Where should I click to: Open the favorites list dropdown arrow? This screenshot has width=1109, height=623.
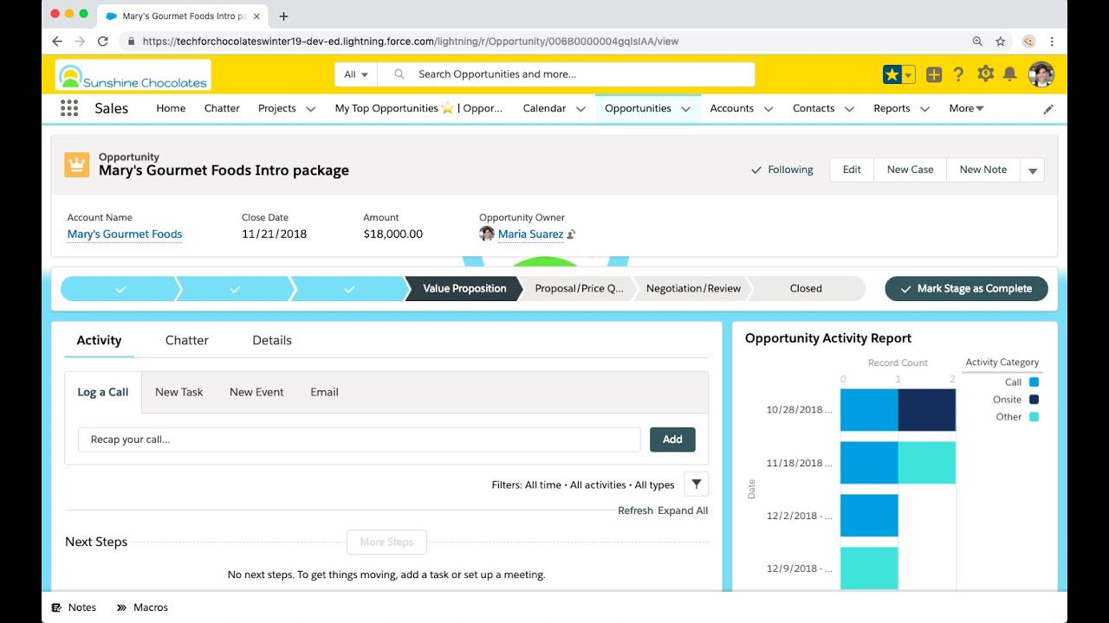tap(909, 74)
